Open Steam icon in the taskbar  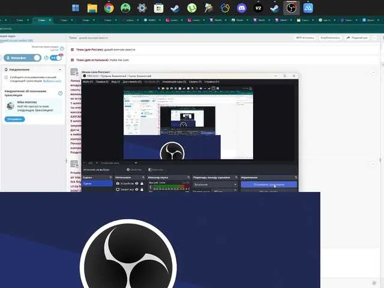pos(175,8)
